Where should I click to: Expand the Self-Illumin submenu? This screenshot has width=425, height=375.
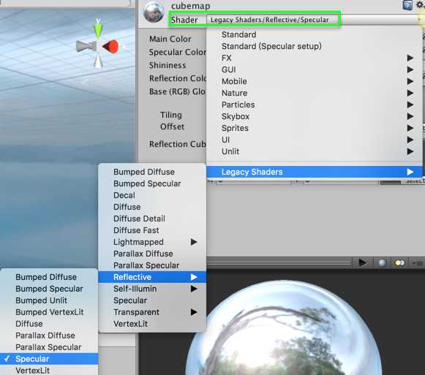pyautogui.click(x=152, y=289)
